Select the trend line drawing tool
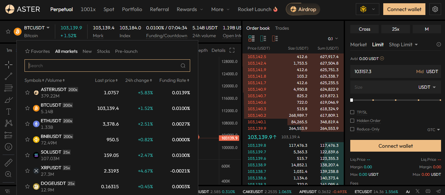445x195 pixels. [8, 76]
